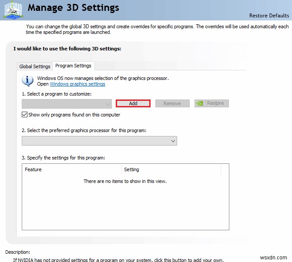
Task: Click the Description label at the bottom
Action: coord(18,252)
